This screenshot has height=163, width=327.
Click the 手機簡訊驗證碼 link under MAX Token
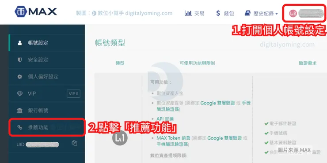(172, 144)
